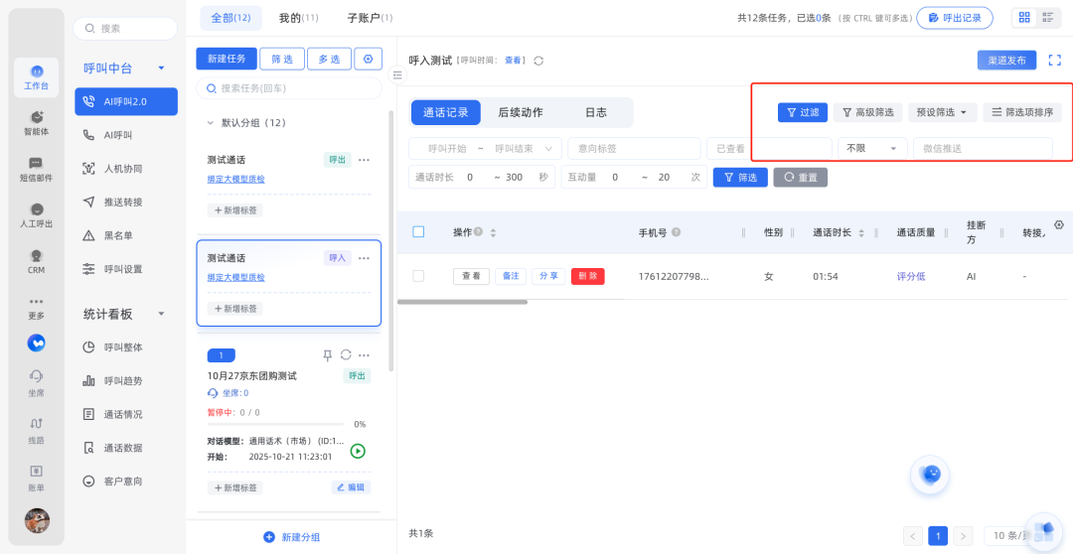Image resolution: width=1073 pixels, height=554 pixels.
Task: Enter fullscreen using the expand icon
Action: (x=1055, y=61)
